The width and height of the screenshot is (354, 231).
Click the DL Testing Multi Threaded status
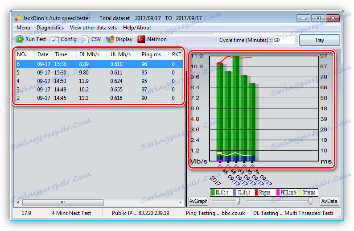293,213
